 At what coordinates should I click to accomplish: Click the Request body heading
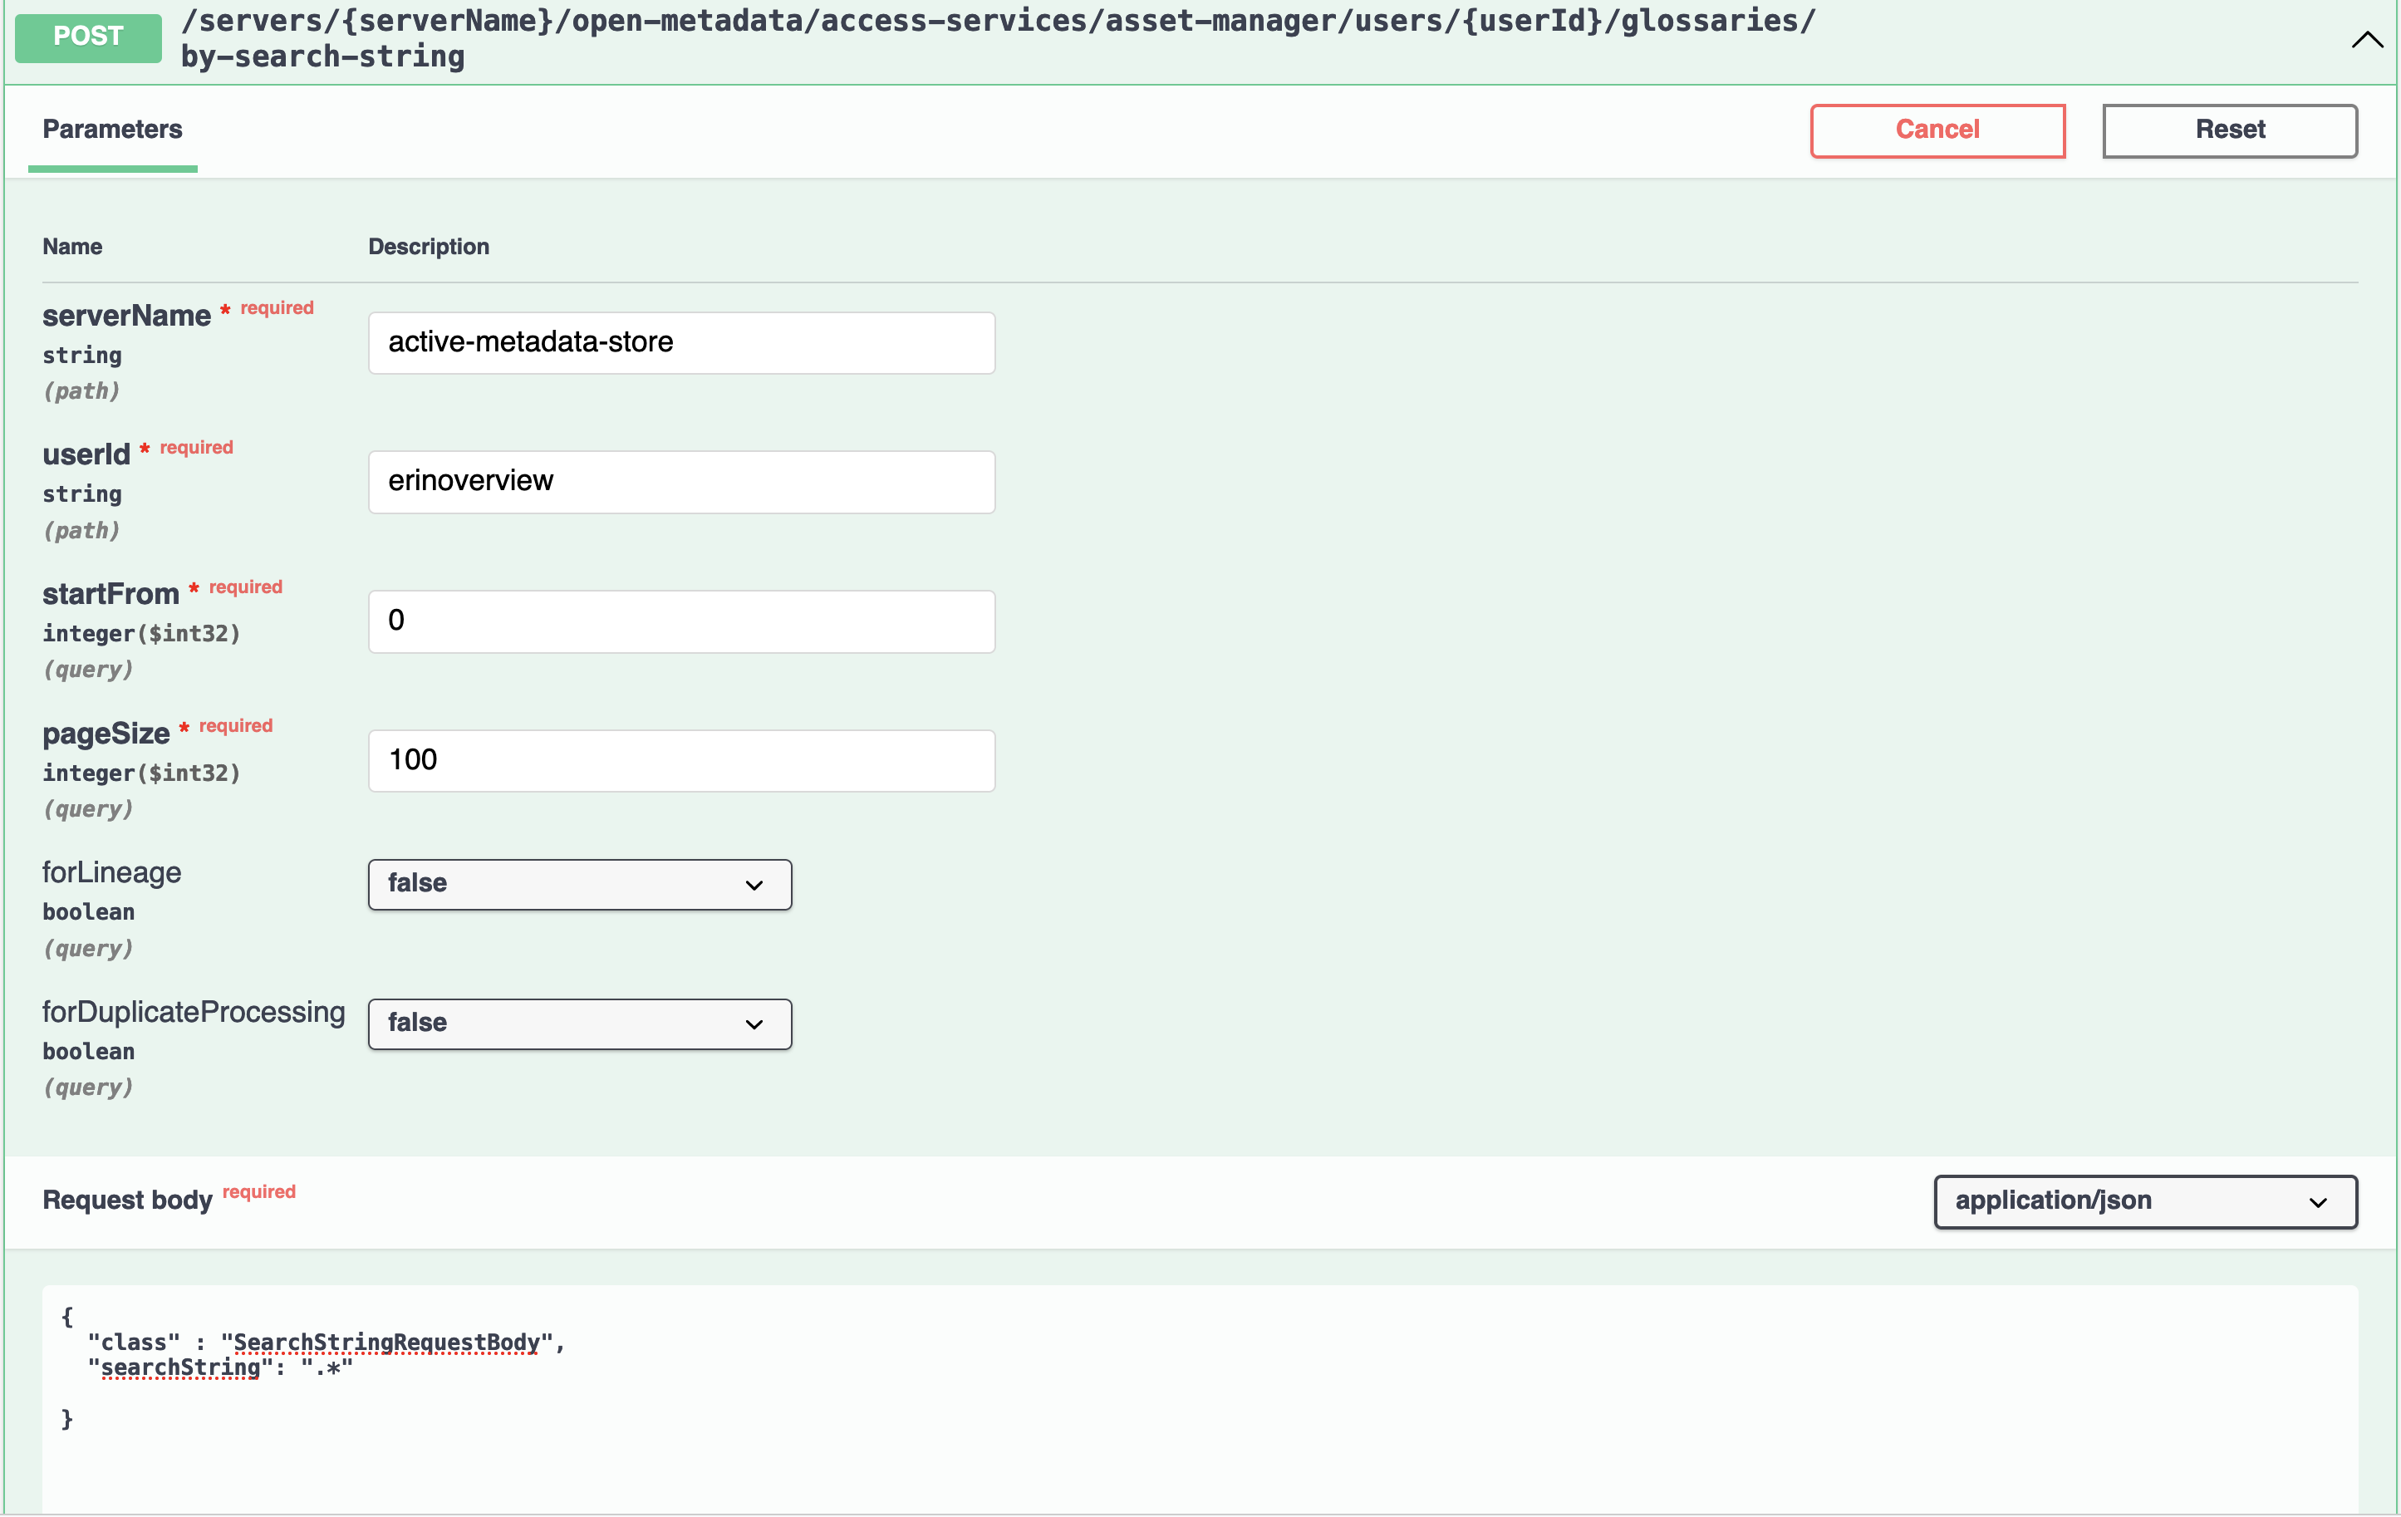[x=128, y=1200]
